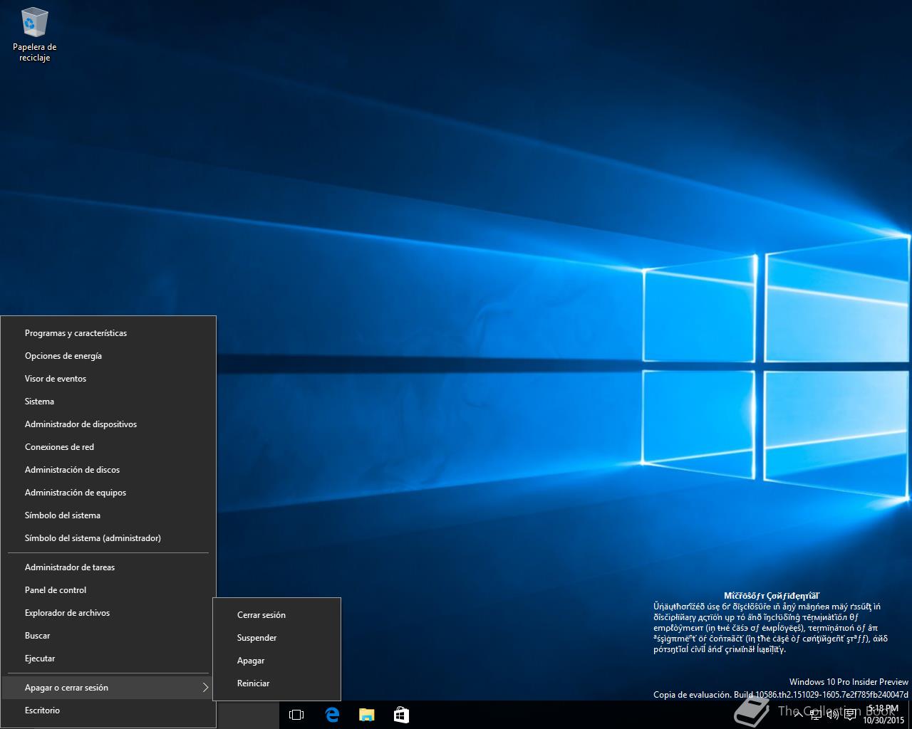Open Administrador de dispositivos
The height and width of the screenshot is (729, 912).
tap(108, 424)
